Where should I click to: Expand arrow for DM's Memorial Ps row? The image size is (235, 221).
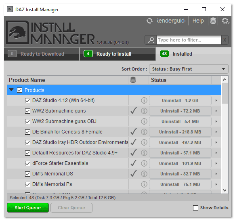[x=216, y=184]
